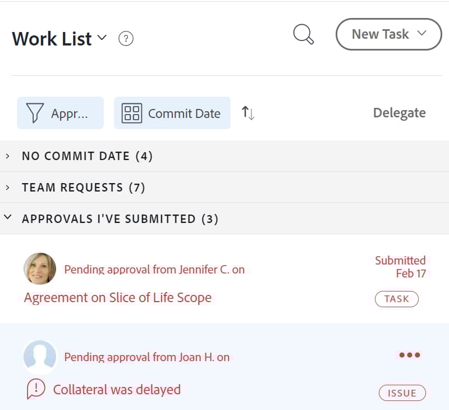Expand the Team Requests section
The image size is (449, 410).
point(8,188)
